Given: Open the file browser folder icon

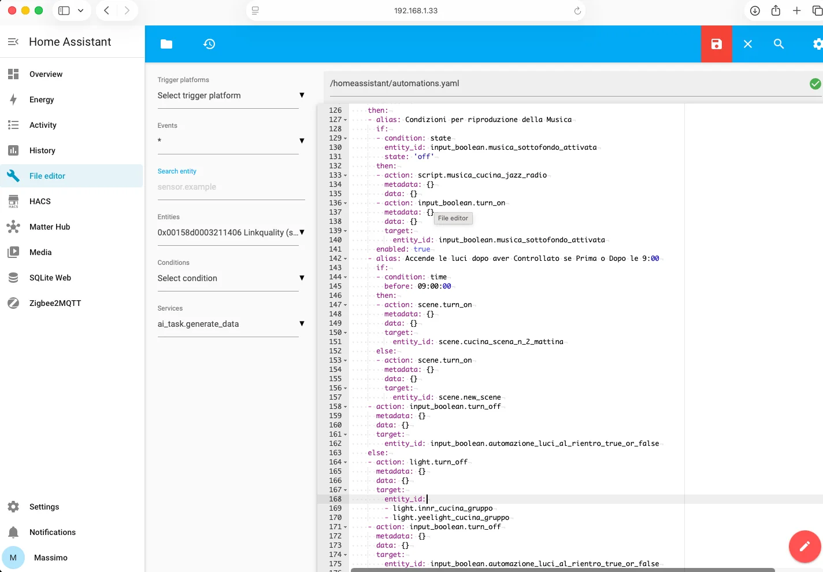Looking at the screenshot, I should tap(166, 44).
